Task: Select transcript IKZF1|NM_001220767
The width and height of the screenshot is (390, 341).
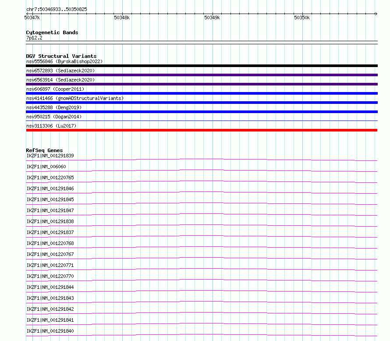Action: [x=50, y=254]
